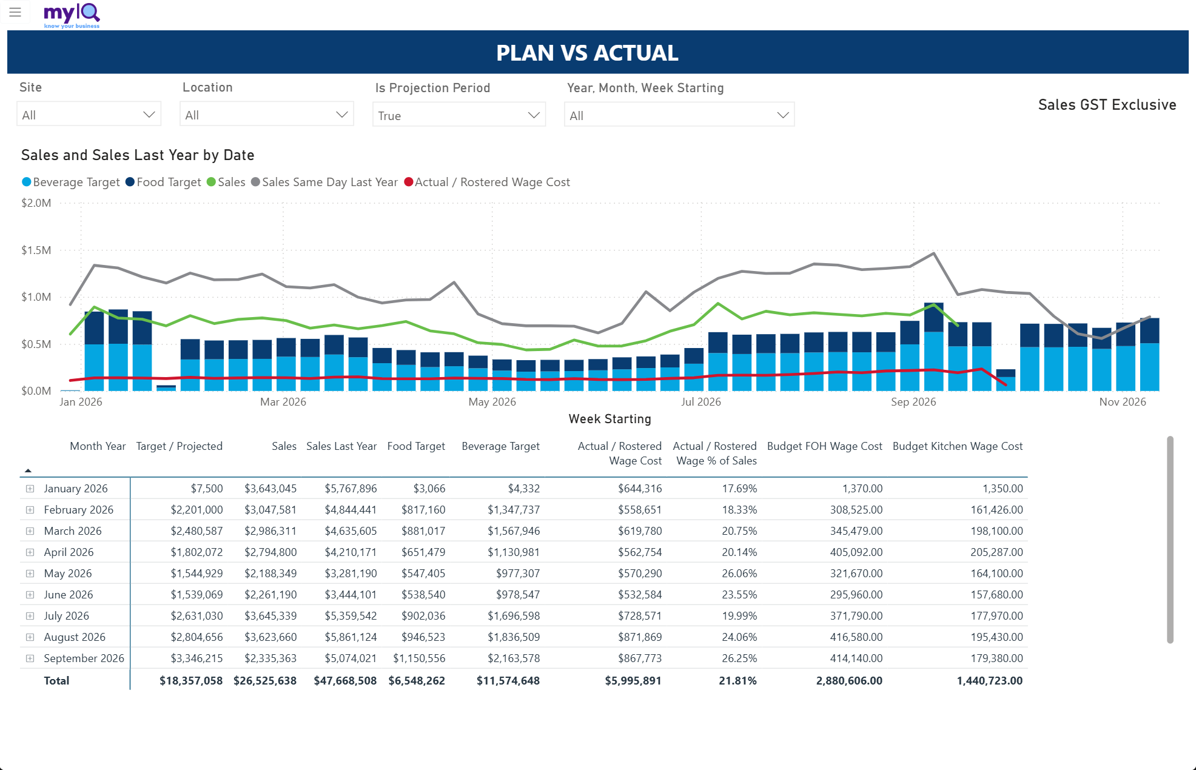Click the Food Target legend swatch
Image resolution: width=1196 pixels, height=770 pixels.
tap(130, 182)
